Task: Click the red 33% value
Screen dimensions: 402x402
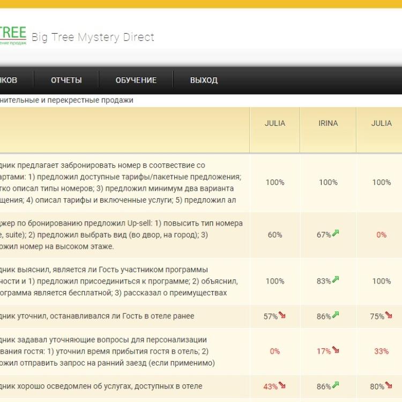Action: pyautogui.click(x=381, y=352)
